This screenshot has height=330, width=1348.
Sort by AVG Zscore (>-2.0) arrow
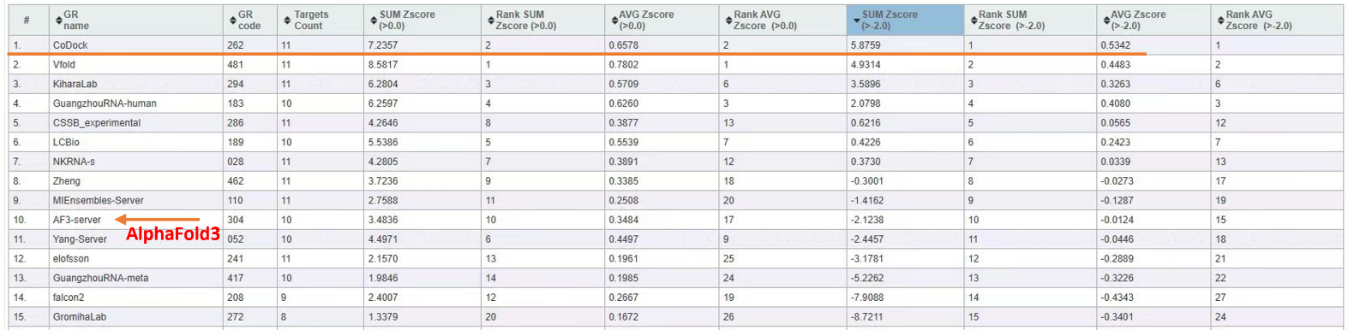click(x=1105, y=20)
